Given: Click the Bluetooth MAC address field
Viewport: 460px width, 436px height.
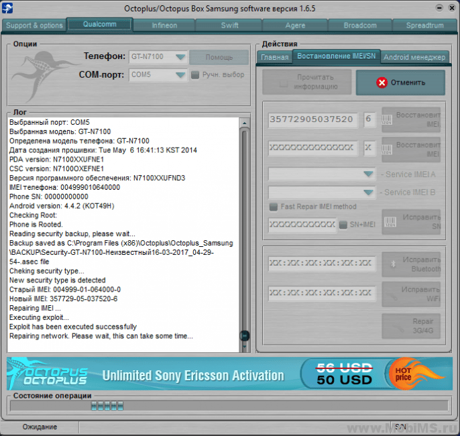Looking at the screenshot, I should (322, 264).
